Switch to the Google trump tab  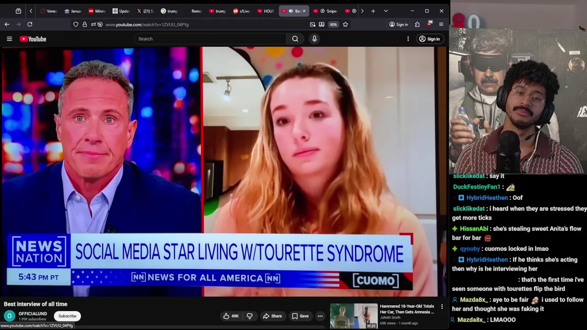coord(169,11)
